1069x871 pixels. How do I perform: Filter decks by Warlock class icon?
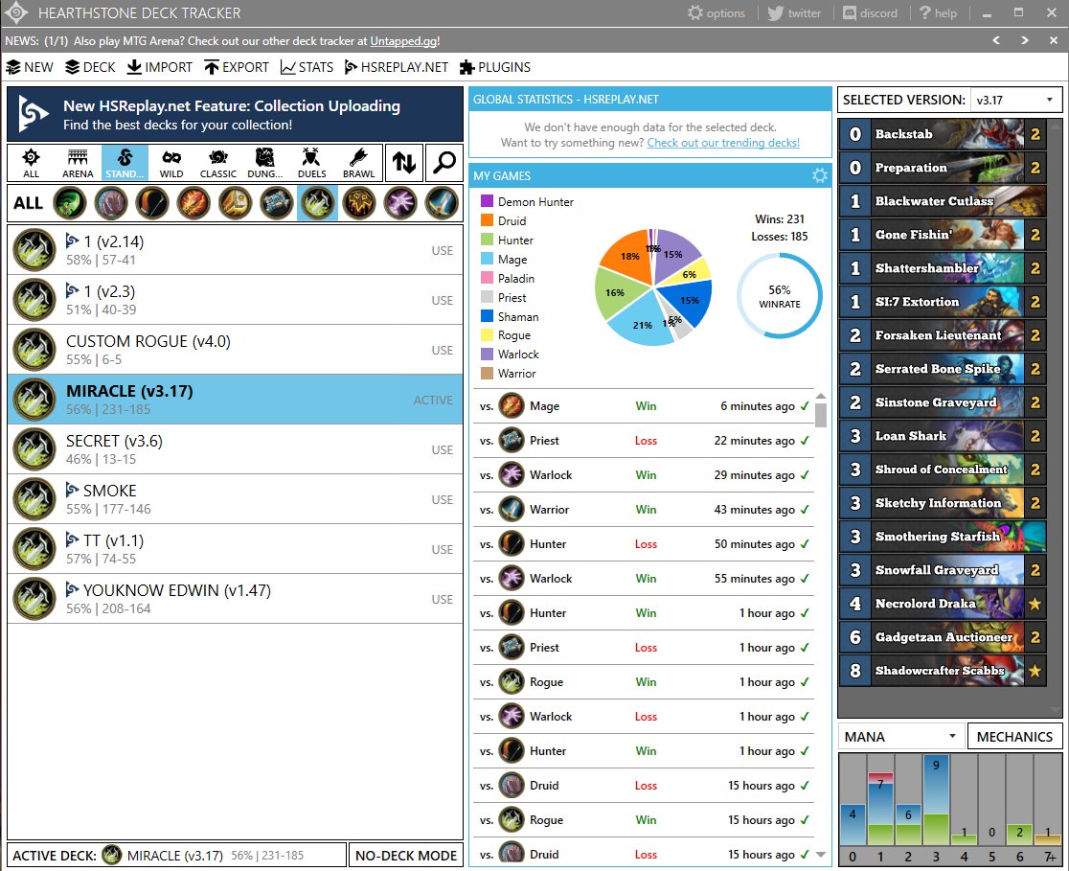coord(400,202)
